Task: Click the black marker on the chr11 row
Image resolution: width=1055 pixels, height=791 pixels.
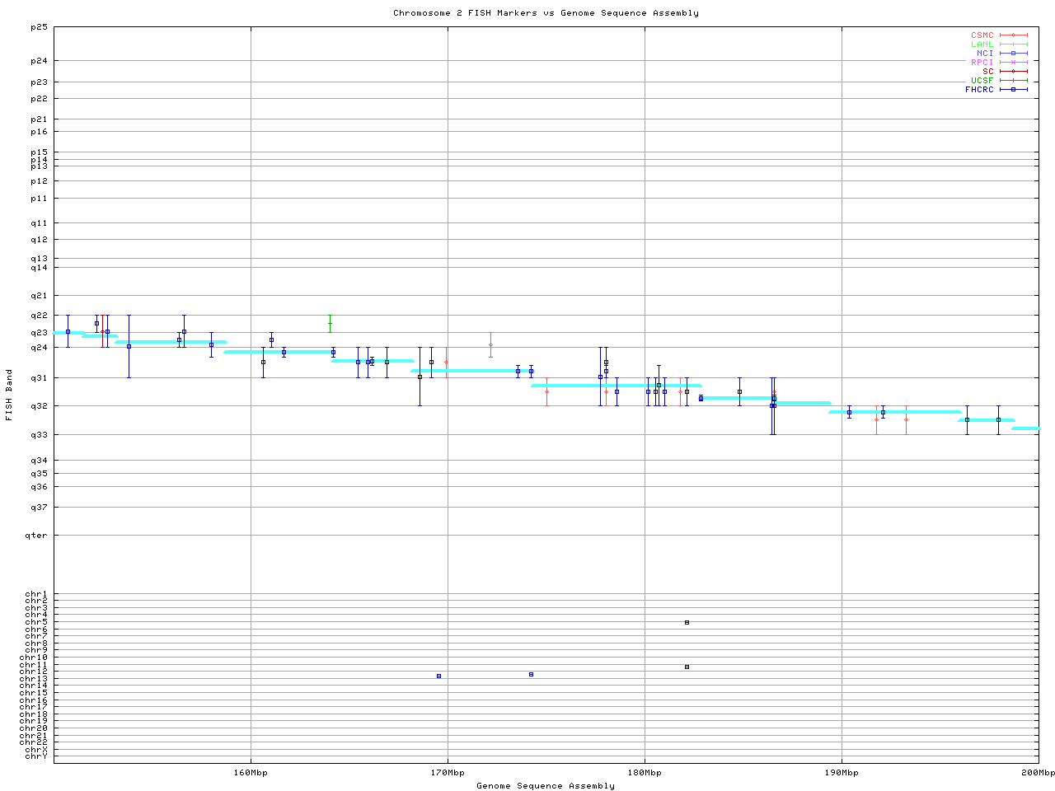Action: point(687,667)
